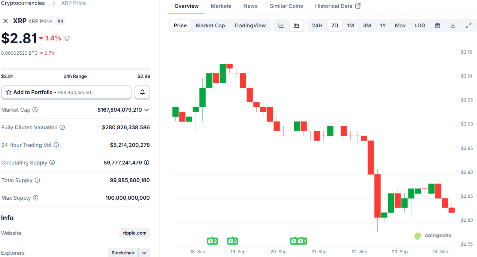Switch to the Markets tab
Screen dimensions: 477x257
point(221,6)
